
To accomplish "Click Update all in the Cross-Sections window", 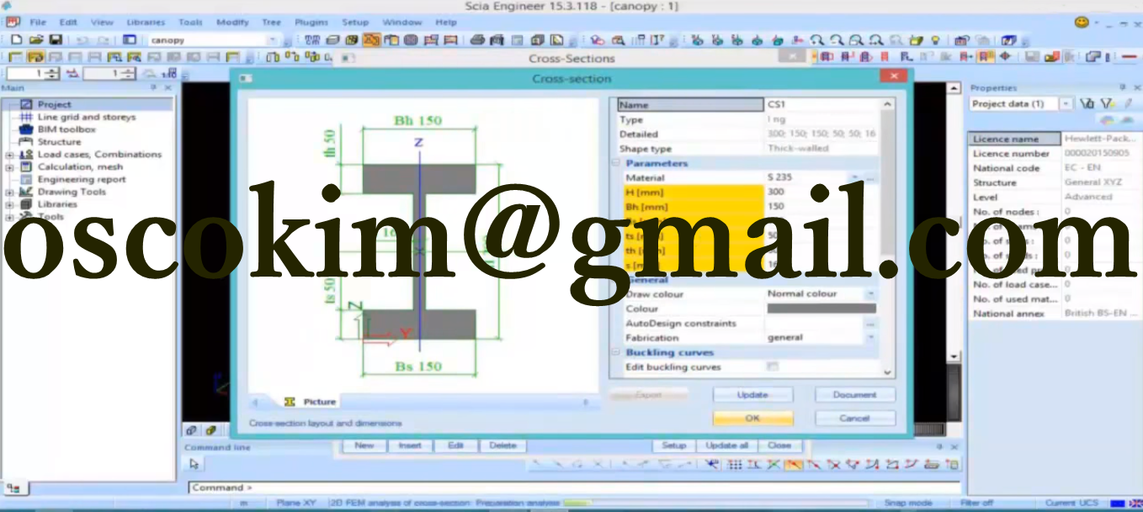I will tap(727, 446).
